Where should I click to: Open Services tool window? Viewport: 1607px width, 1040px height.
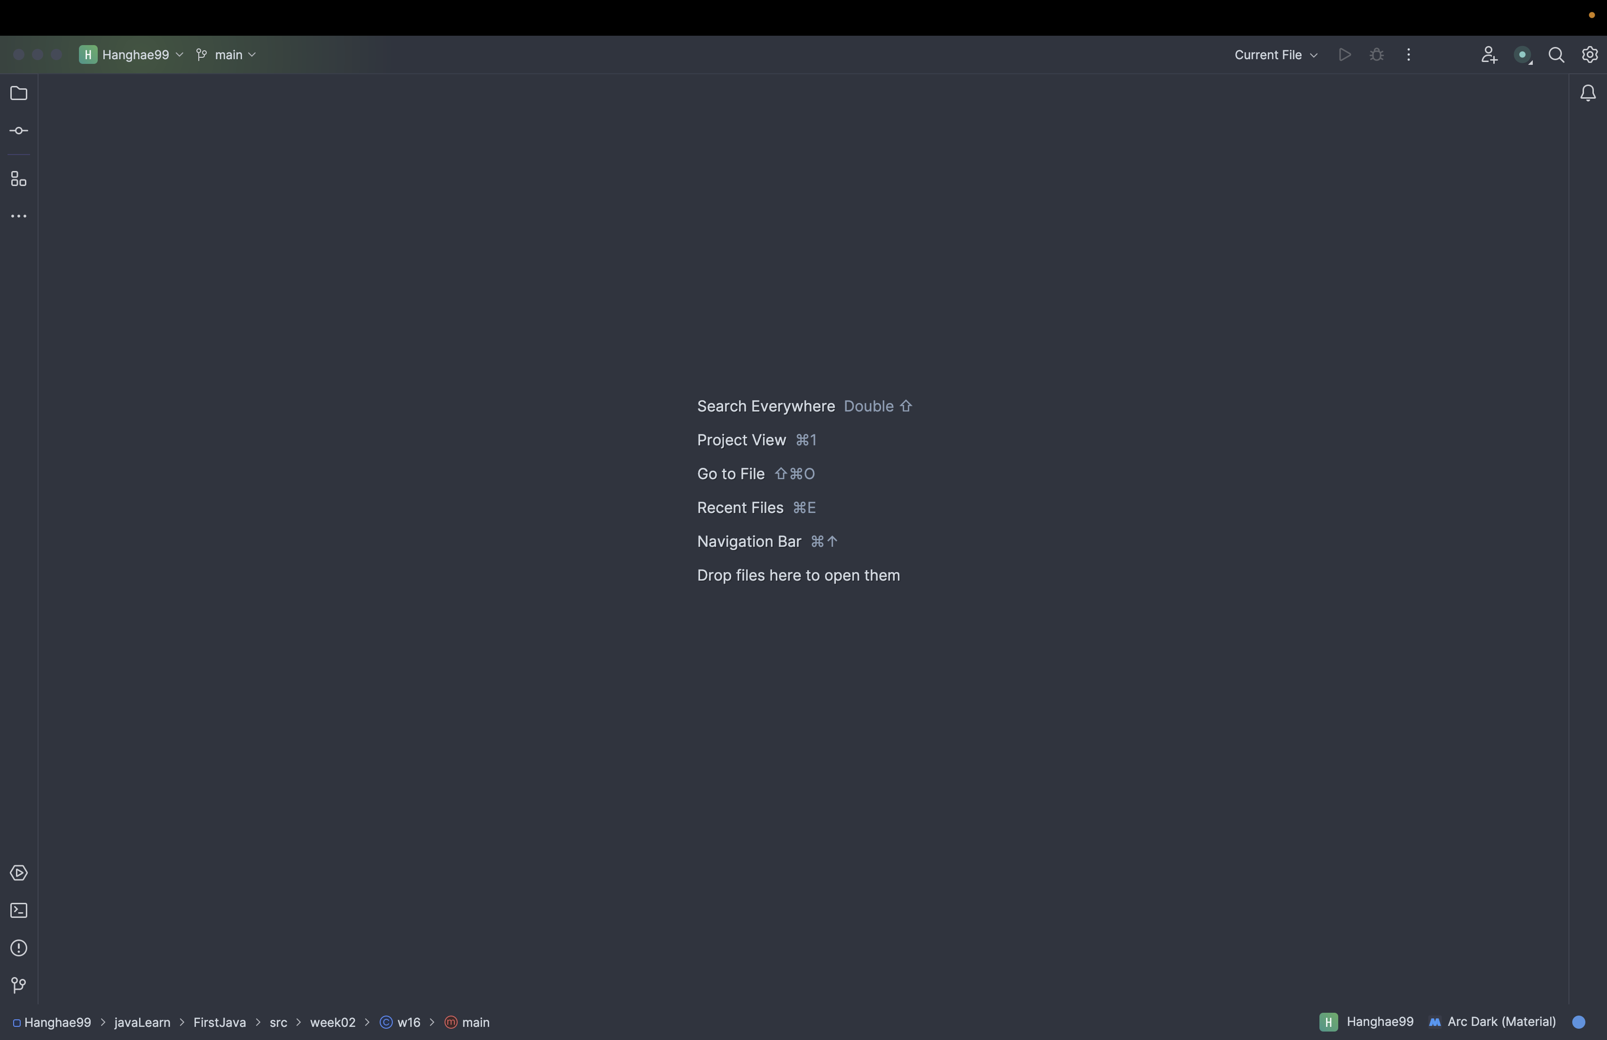pos(19,873)
